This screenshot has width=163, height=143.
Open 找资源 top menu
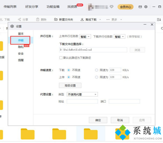click(72, 7)
